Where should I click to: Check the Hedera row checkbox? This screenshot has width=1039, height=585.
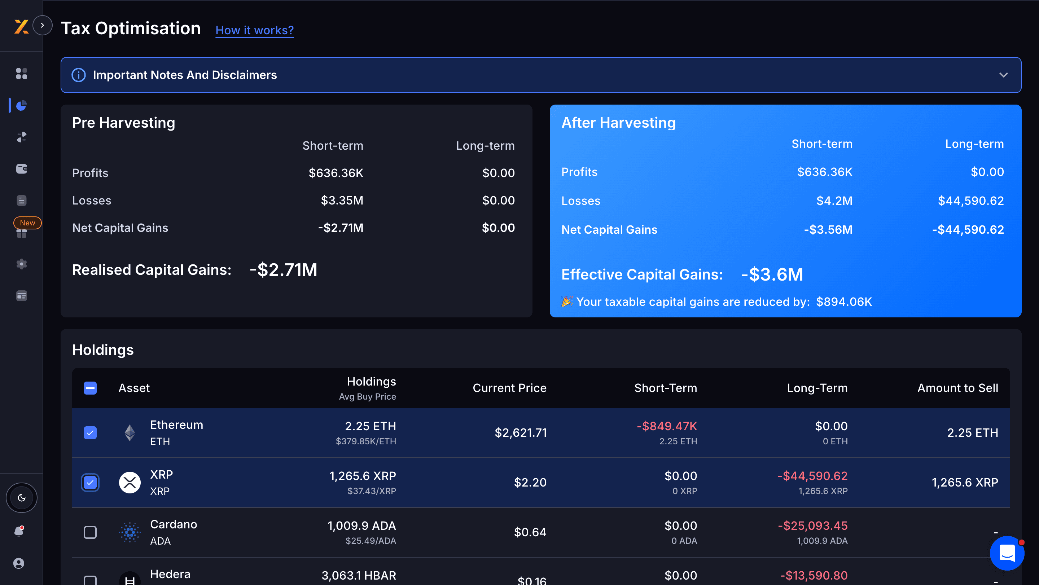[90, 581]
